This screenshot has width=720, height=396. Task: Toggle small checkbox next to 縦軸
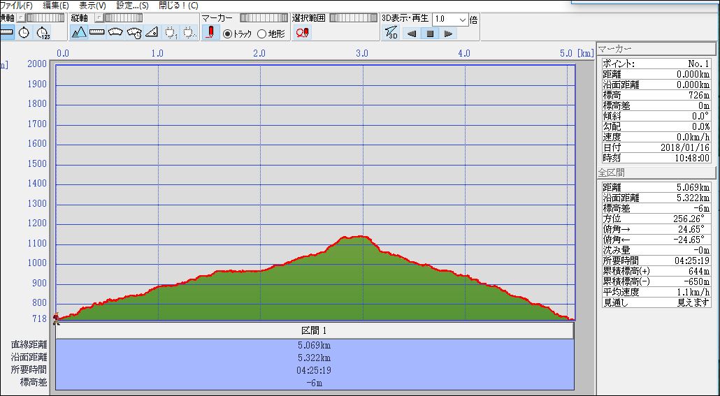pyautogui.click(x=99, y=18)
